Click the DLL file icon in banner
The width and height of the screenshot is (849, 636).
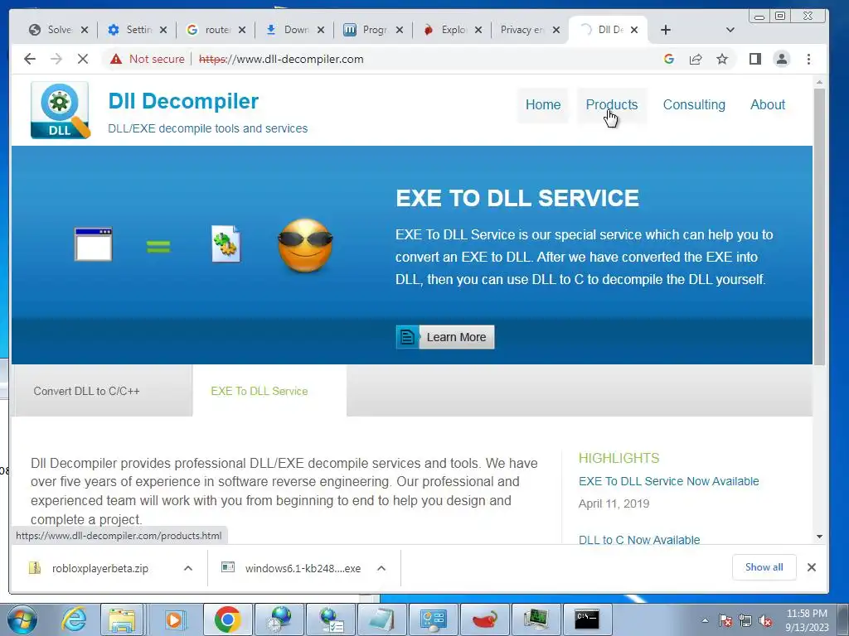(x=226, y=244)
